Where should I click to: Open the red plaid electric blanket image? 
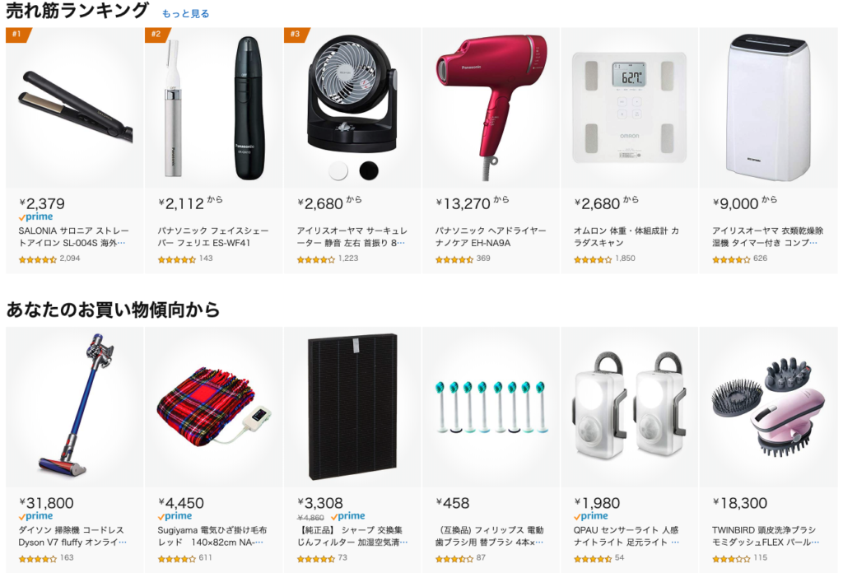213,407
